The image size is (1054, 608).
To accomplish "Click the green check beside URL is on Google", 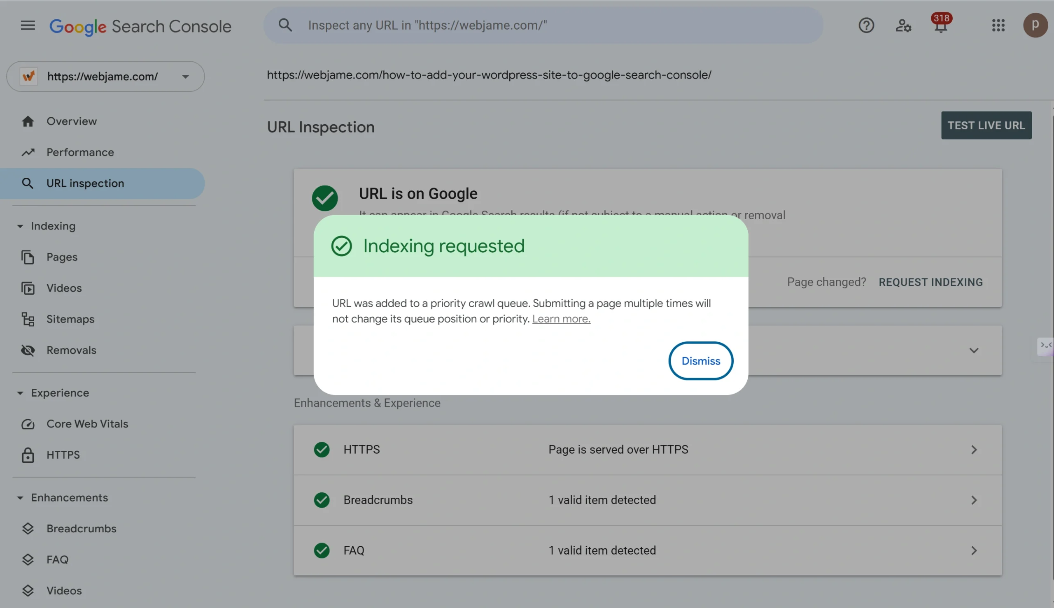I will (325, 198).
